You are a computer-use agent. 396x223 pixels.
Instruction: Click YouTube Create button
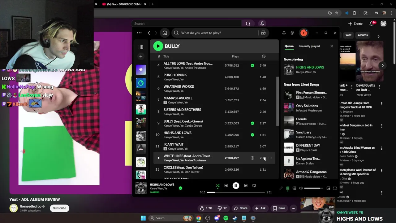[x=355, y=24]
